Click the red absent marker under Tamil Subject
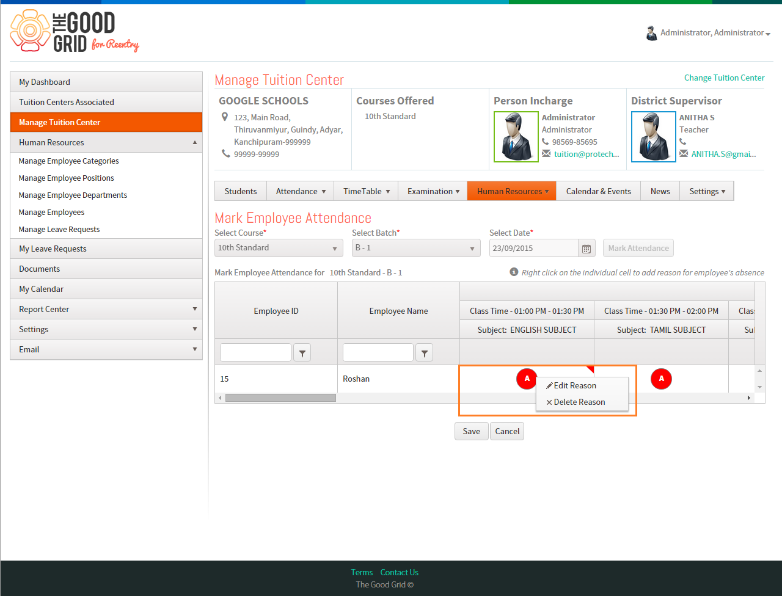The width and height of the screenshot is (782, 596). [x=661, y=379]
